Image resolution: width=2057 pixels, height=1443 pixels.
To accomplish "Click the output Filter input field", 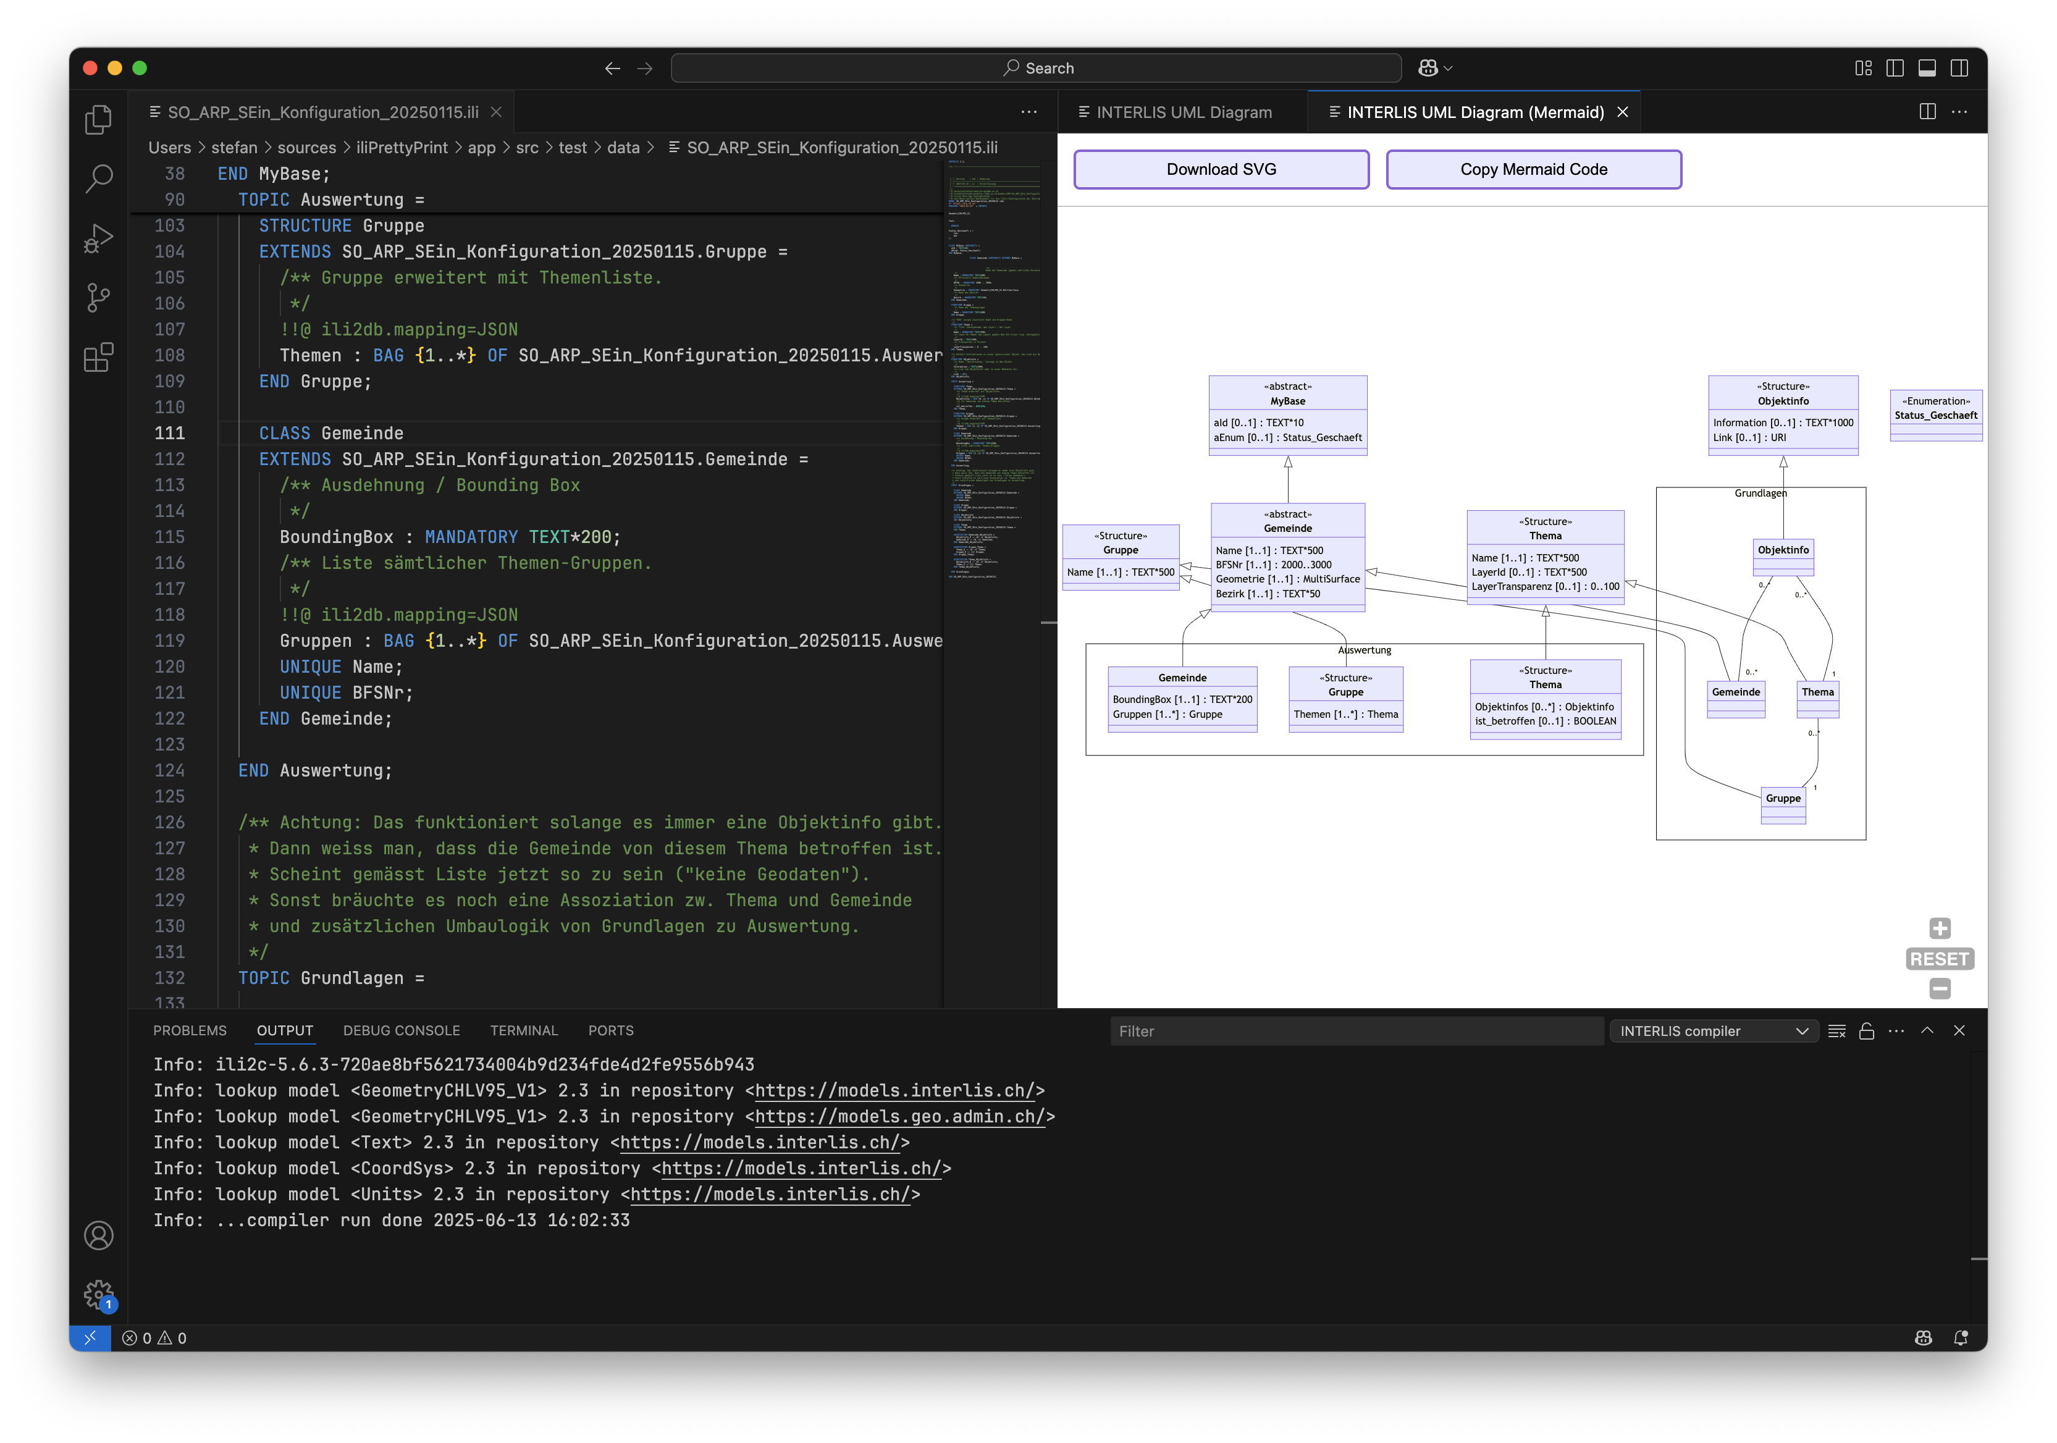I will [x=1357, y=1031].
